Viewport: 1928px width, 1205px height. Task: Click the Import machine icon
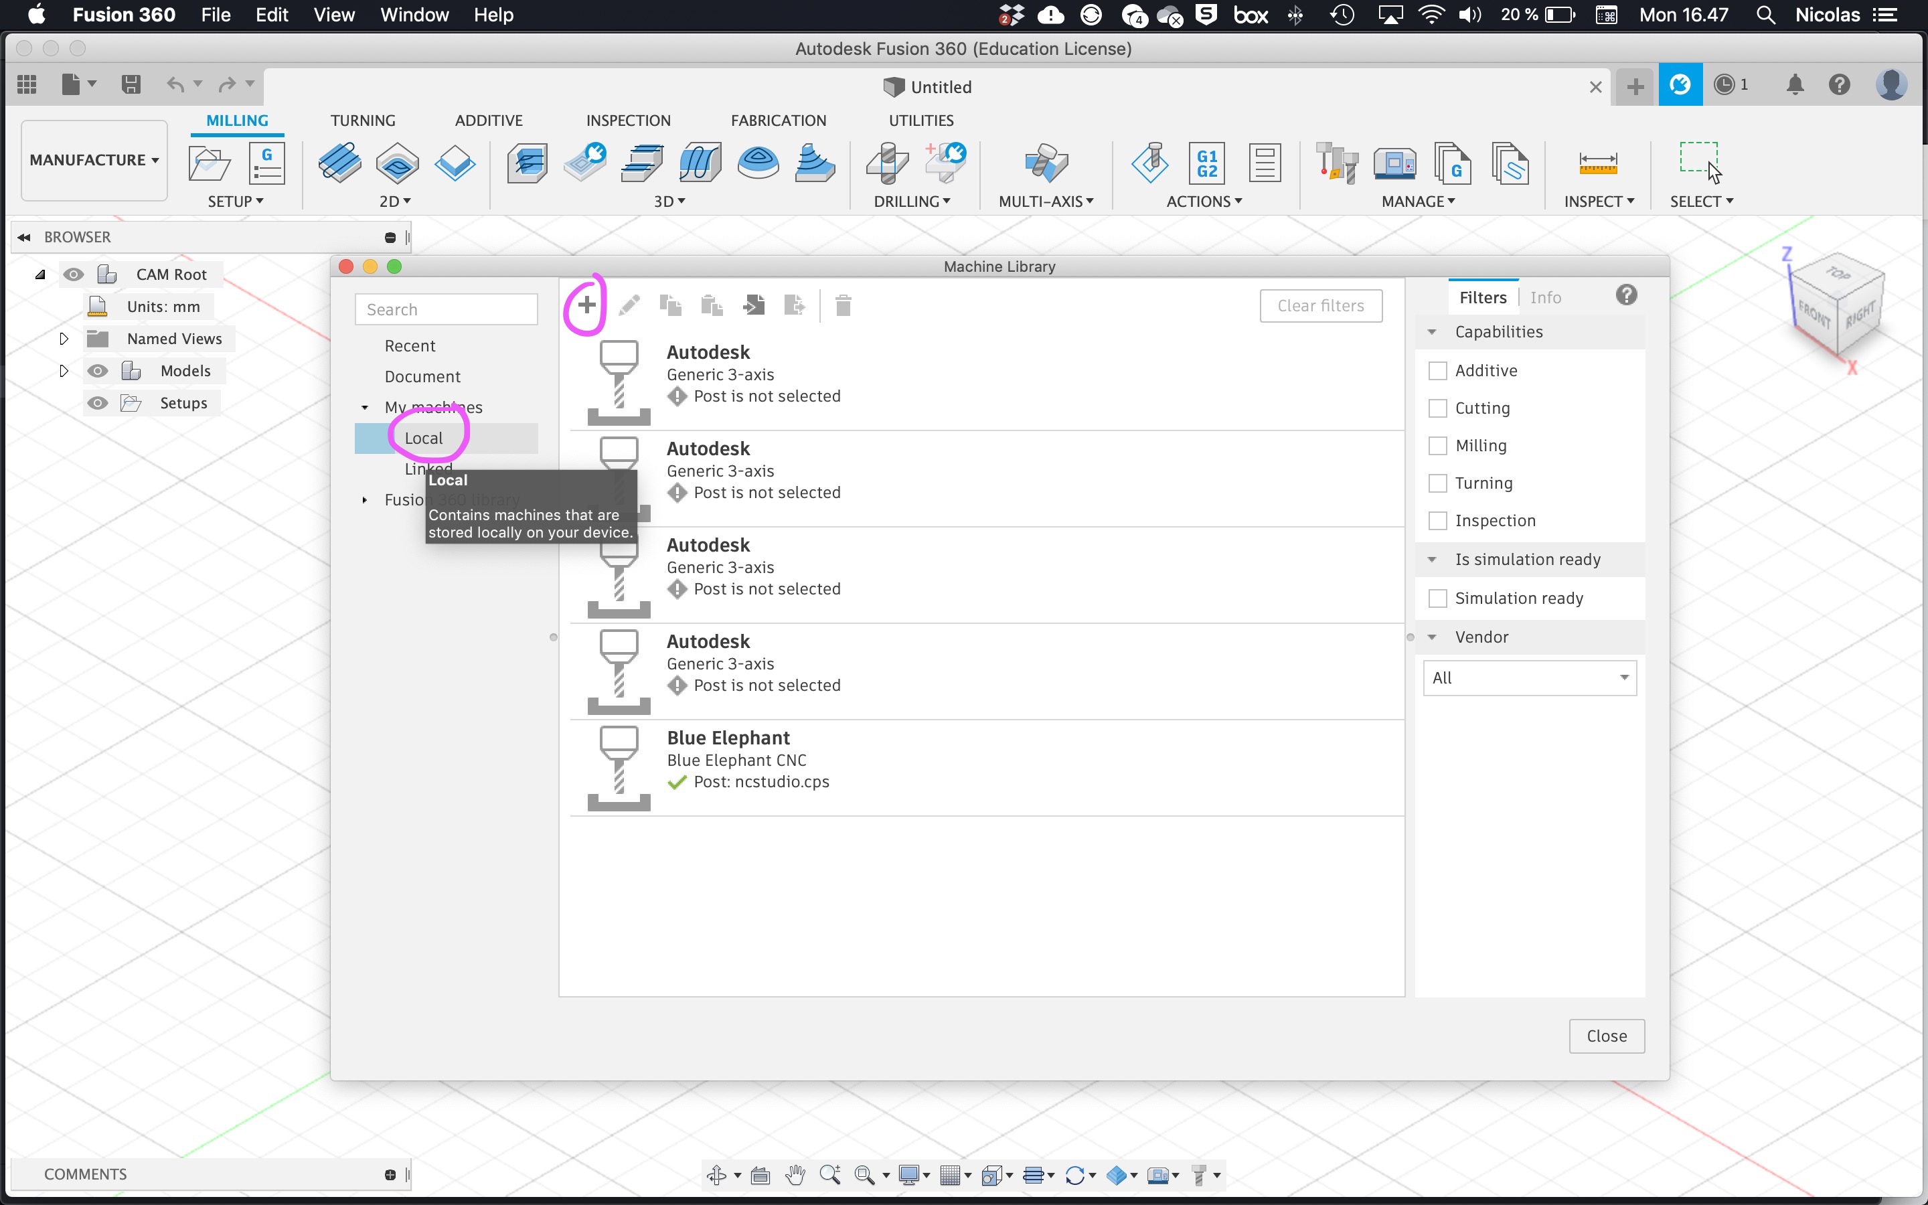point(753,305)
